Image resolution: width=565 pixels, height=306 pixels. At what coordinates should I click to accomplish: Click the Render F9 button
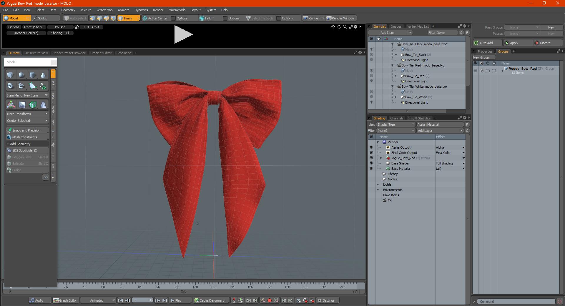click(x=314, y=18)
